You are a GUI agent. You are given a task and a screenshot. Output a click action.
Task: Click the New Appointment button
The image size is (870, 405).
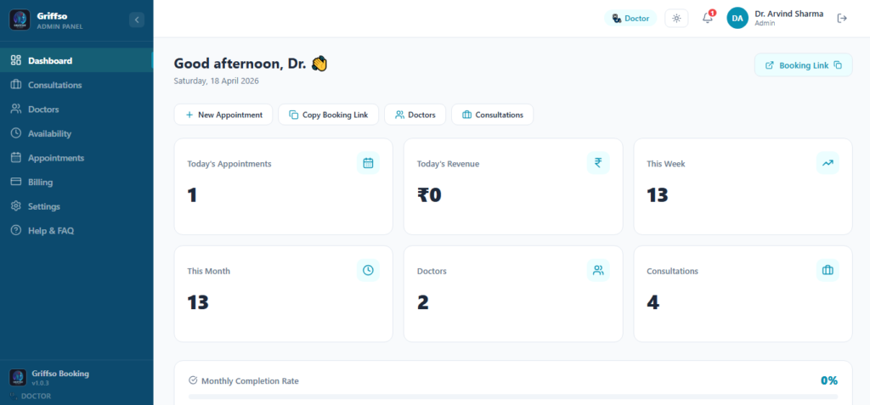(x=223, y=115)
